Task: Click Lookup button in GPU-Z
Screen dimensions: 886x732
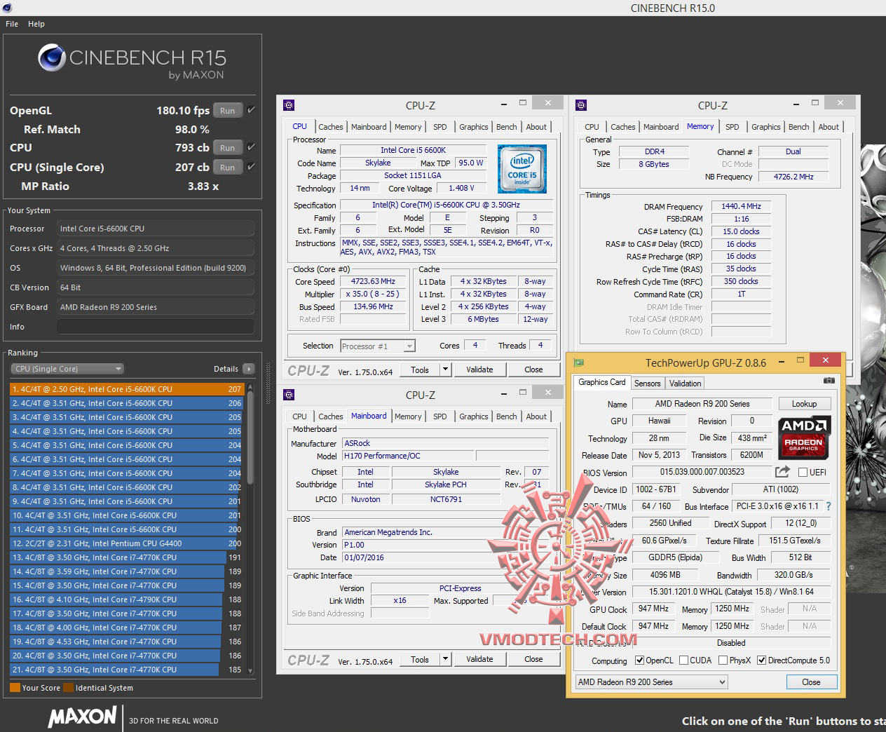Action: pyautogui.click(x=804, y=404)
